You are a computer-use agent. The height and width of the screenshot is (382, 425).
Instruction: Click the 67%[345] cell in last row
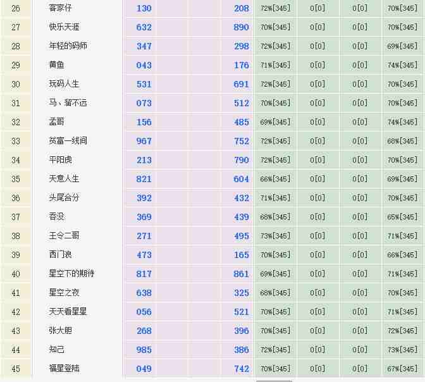click(402, 369)
